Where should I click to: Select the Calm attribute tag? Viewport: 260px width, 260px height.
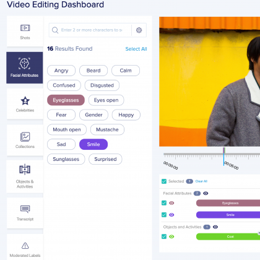click(x=126, y=71)
